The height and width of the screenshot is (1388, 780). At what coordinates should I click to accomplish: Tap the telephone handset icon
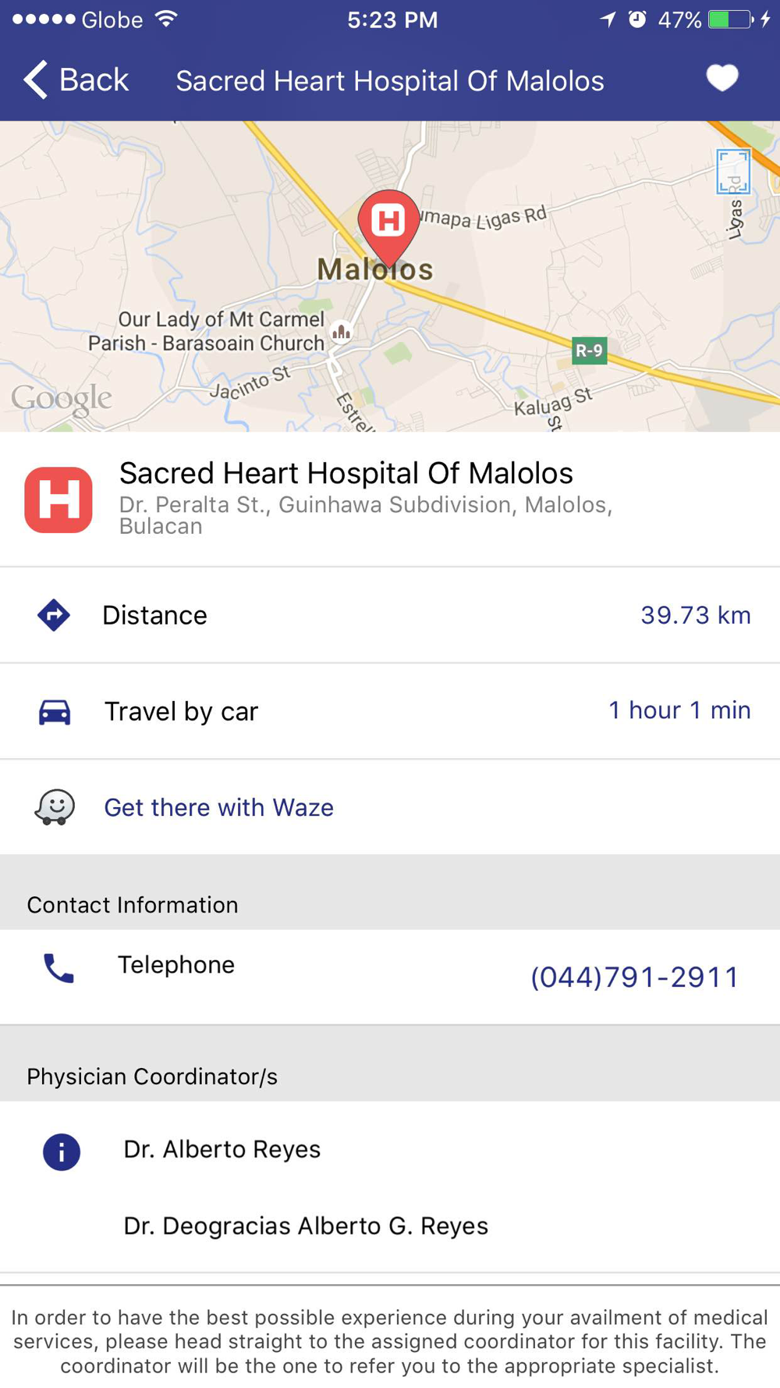click(58, 968)
